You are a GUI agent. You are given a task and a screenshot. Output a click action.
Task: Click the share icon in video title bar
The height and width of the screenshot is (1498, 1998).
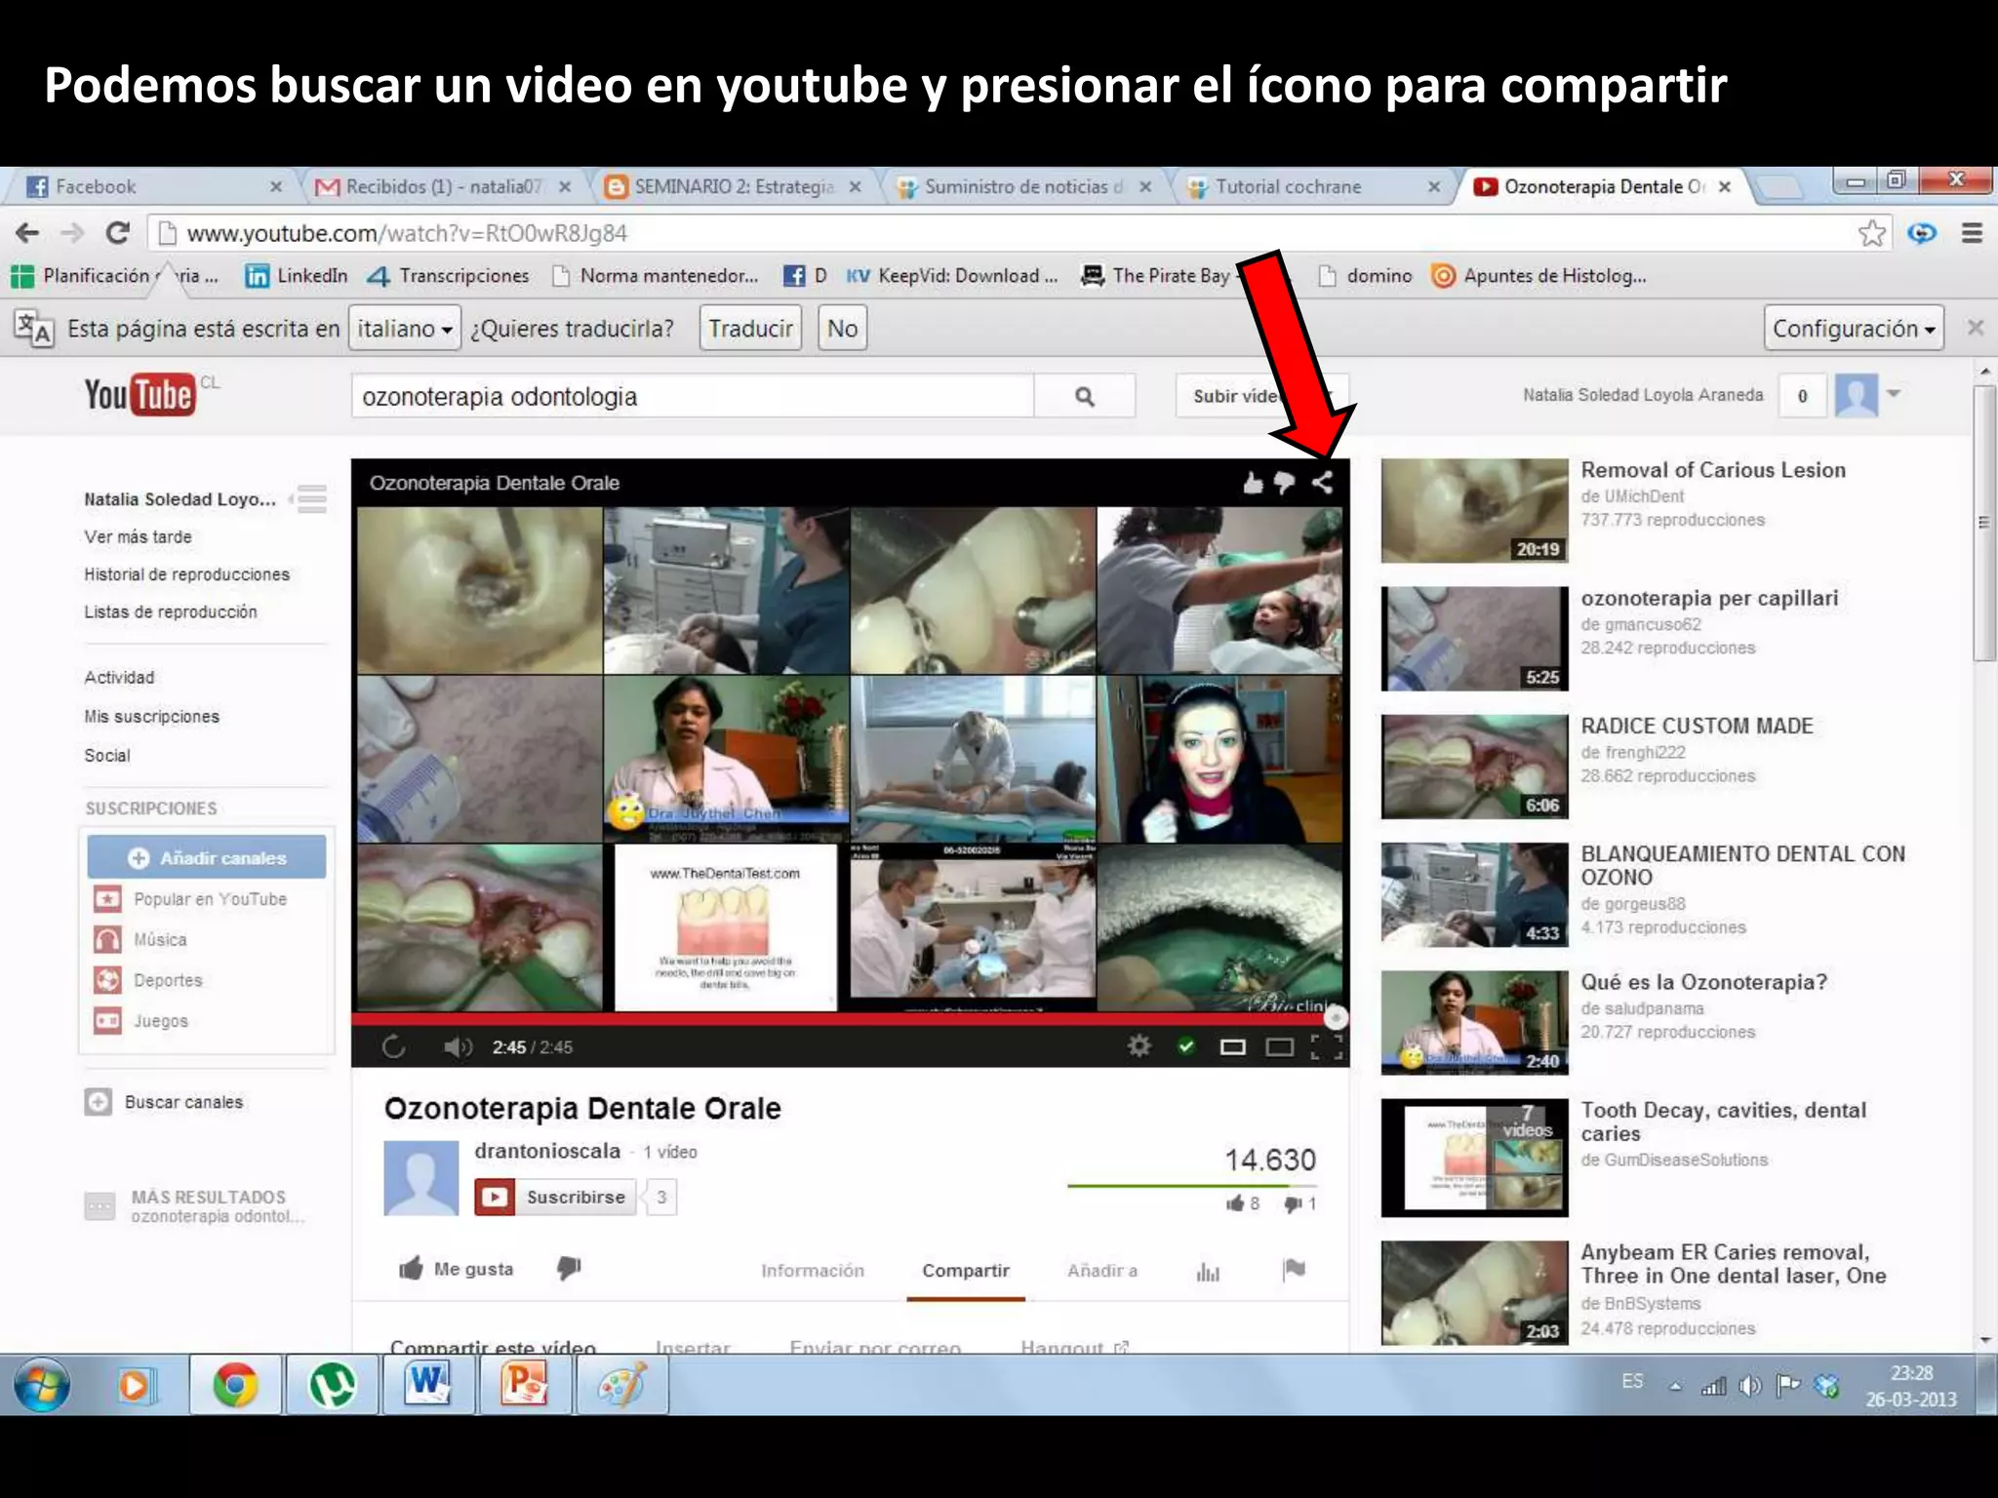pos(1323,482)
